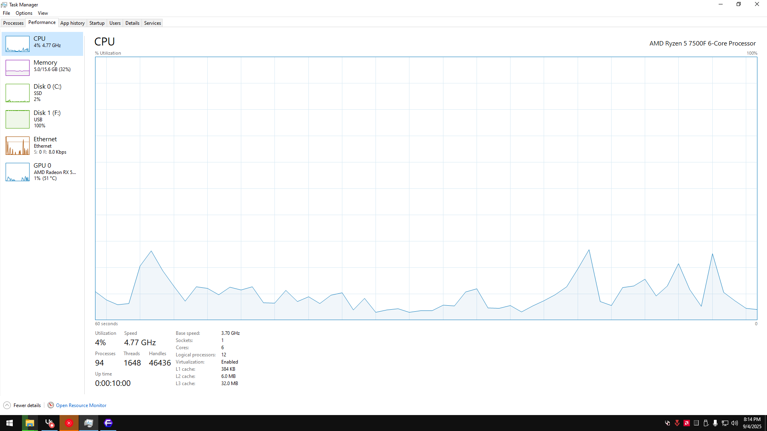
Task: Click the Base speed value 3.70 GHz
Action: click(x=230, y=333)
